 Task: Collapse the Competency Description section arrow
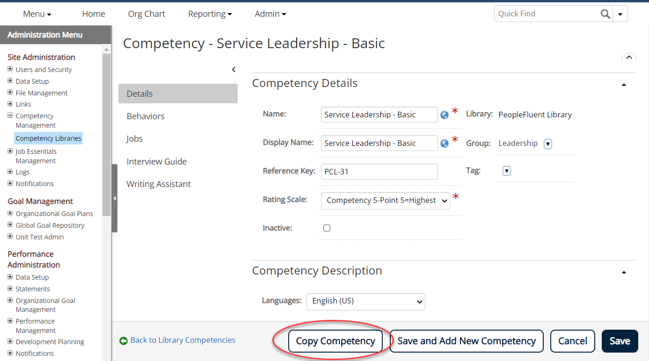[623, 271]
